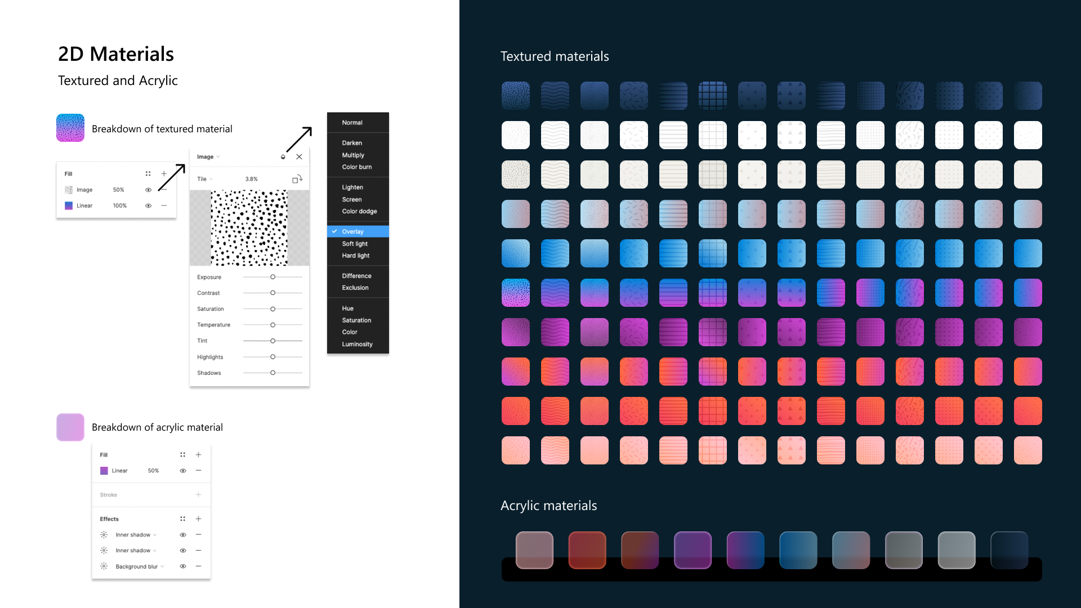This screenshot has width=1081, height=608.
Task: Open the Effects style grid icon
Action: click(182, 519)
